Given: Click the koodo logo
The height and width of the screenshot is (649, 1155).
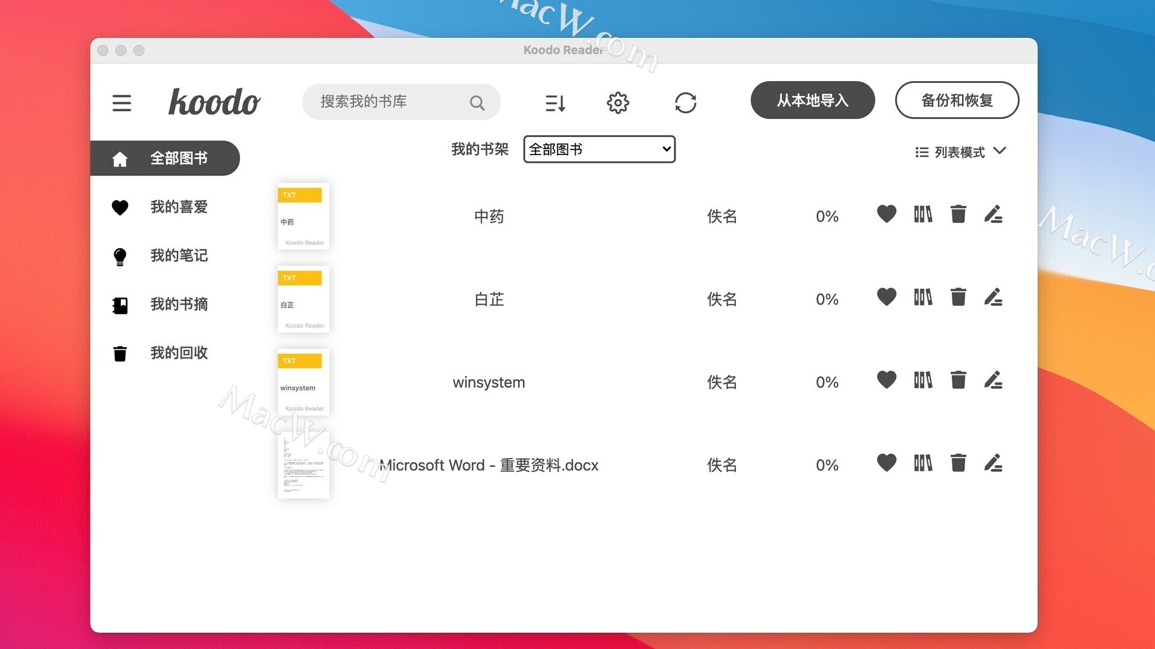Looking at the screenshot, I should pos(214,102).
